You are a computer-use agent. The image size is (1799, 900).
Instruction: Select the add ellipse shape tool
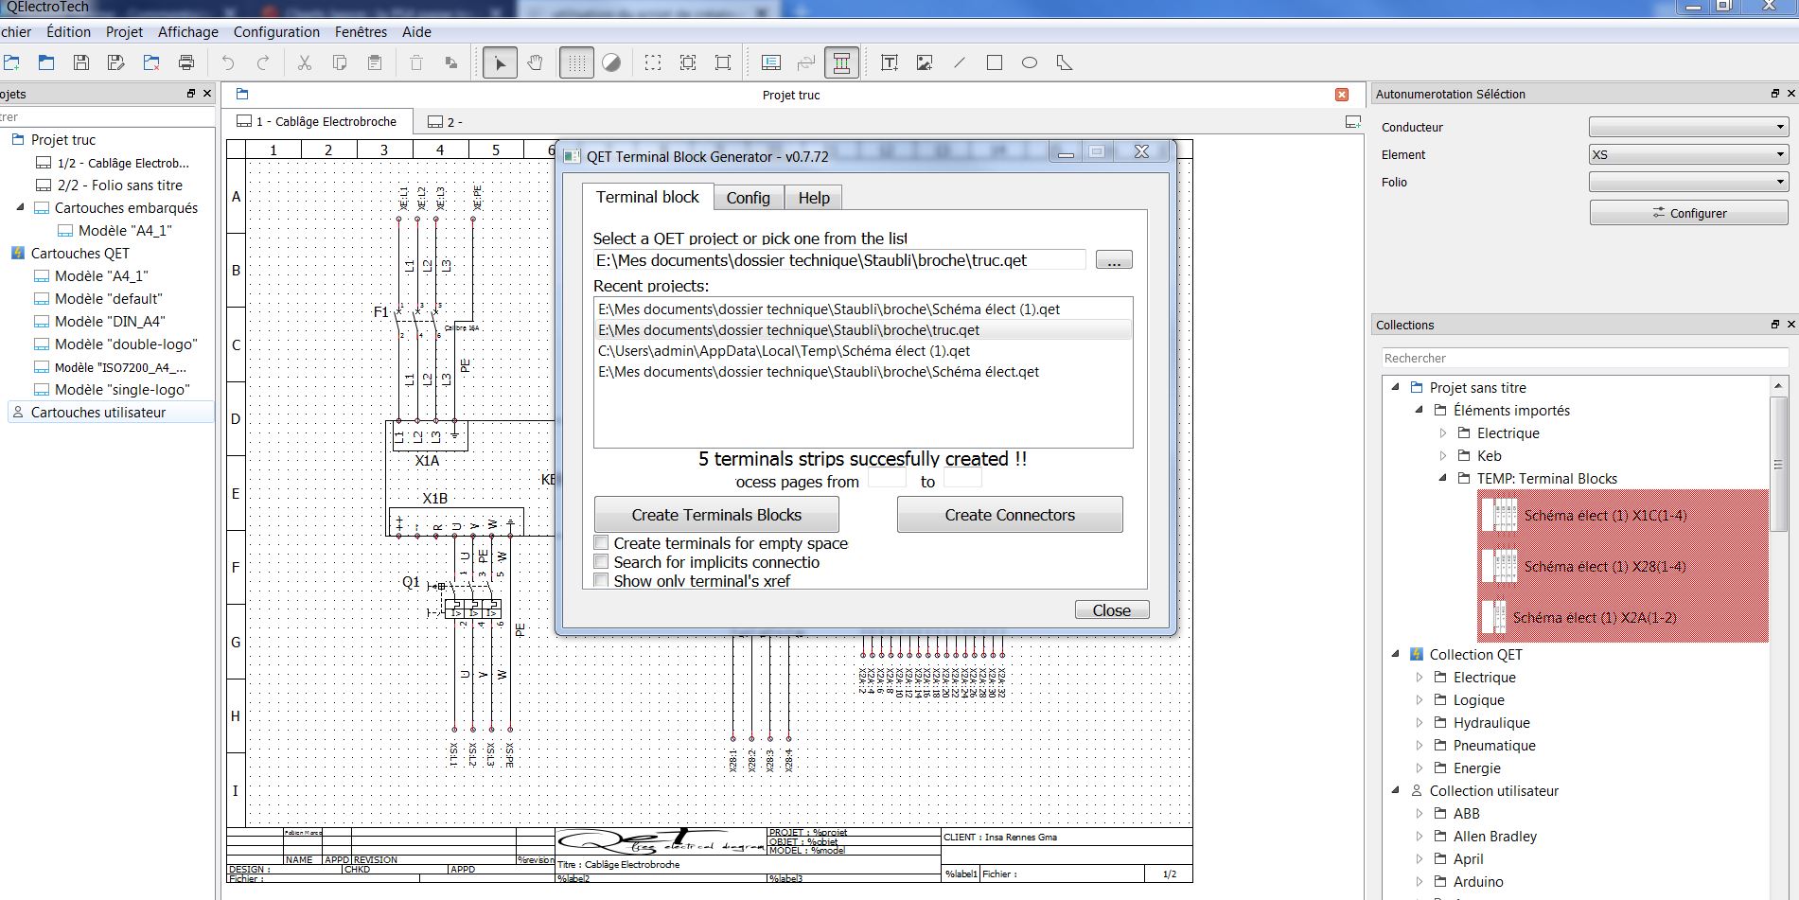[x=1029, y=63]
